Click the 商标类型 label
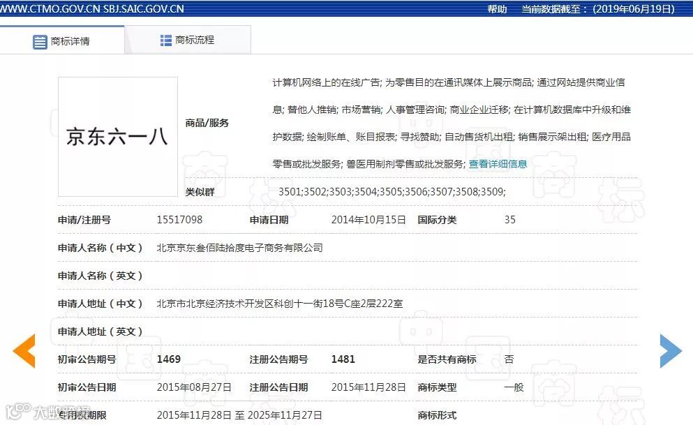The width and height of the screenshot is (693, 425). pos(437,387)
